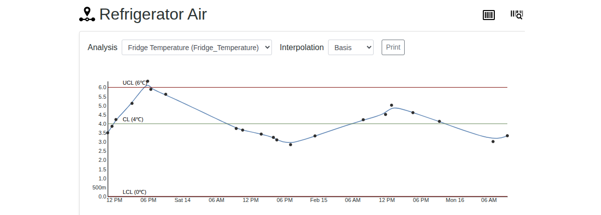
Task: Click the framed barcode icon
Action: click(x=488, y=15)
